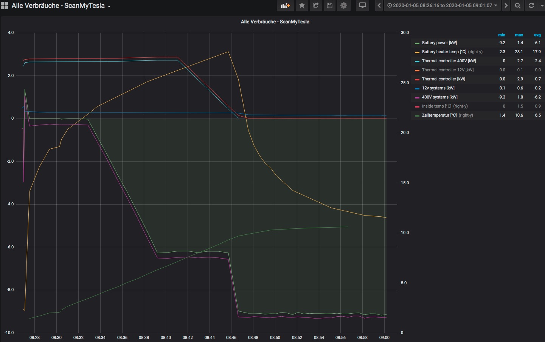Refresh the dashboard with the refresh icon

531,6
